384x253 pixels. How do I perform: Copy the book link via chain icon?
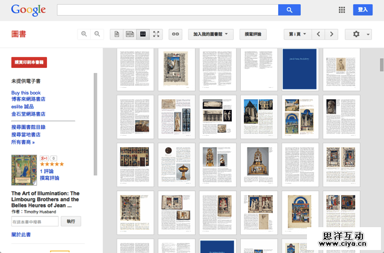click(175, 34)
